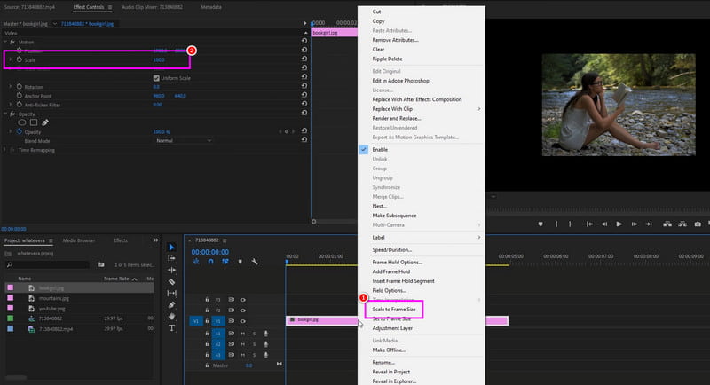
Task: Click Mark In button in monitor
Action: pos(556,224)
